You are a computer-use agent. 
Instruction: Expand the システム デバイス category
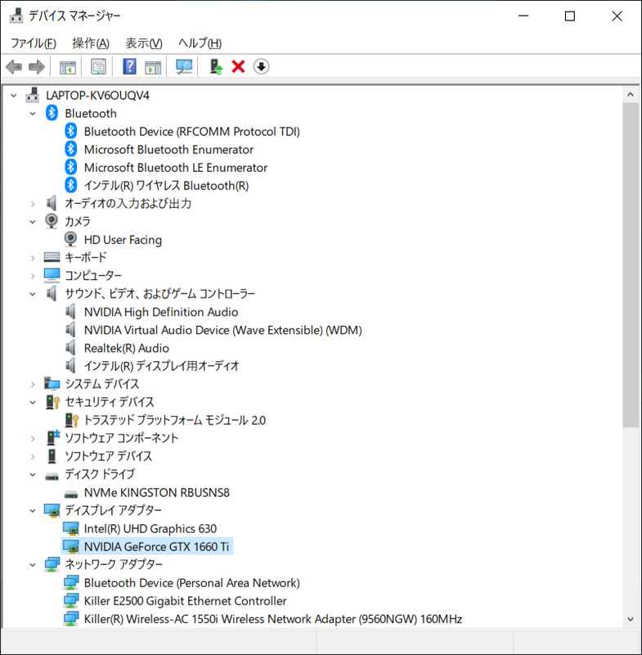pos(33,384)
